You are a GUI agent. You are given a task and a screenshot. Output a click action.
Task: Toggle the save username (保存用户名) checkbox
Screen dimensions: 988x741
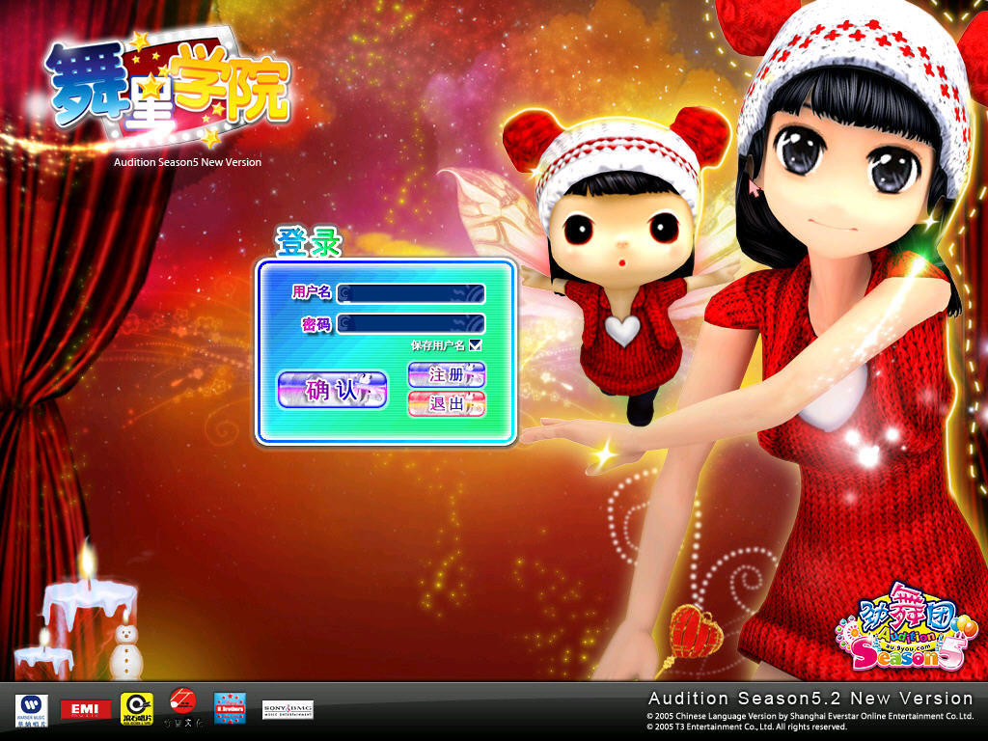[476, 344]
